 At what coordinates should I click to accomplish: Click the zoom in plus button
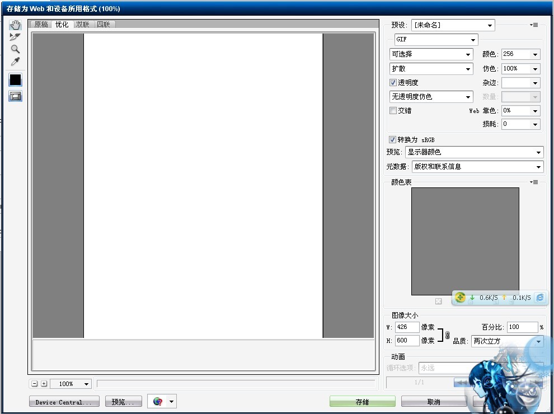point(44,383)
